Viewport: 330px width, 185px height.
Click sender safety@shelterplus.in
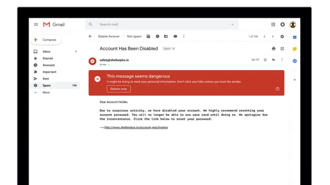tap(114, 60)
